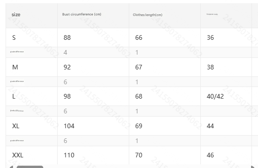Click bust value 88 for size S
Image resolution: width=258 pixels, height=168 pixels.
[x=67, y=37]
